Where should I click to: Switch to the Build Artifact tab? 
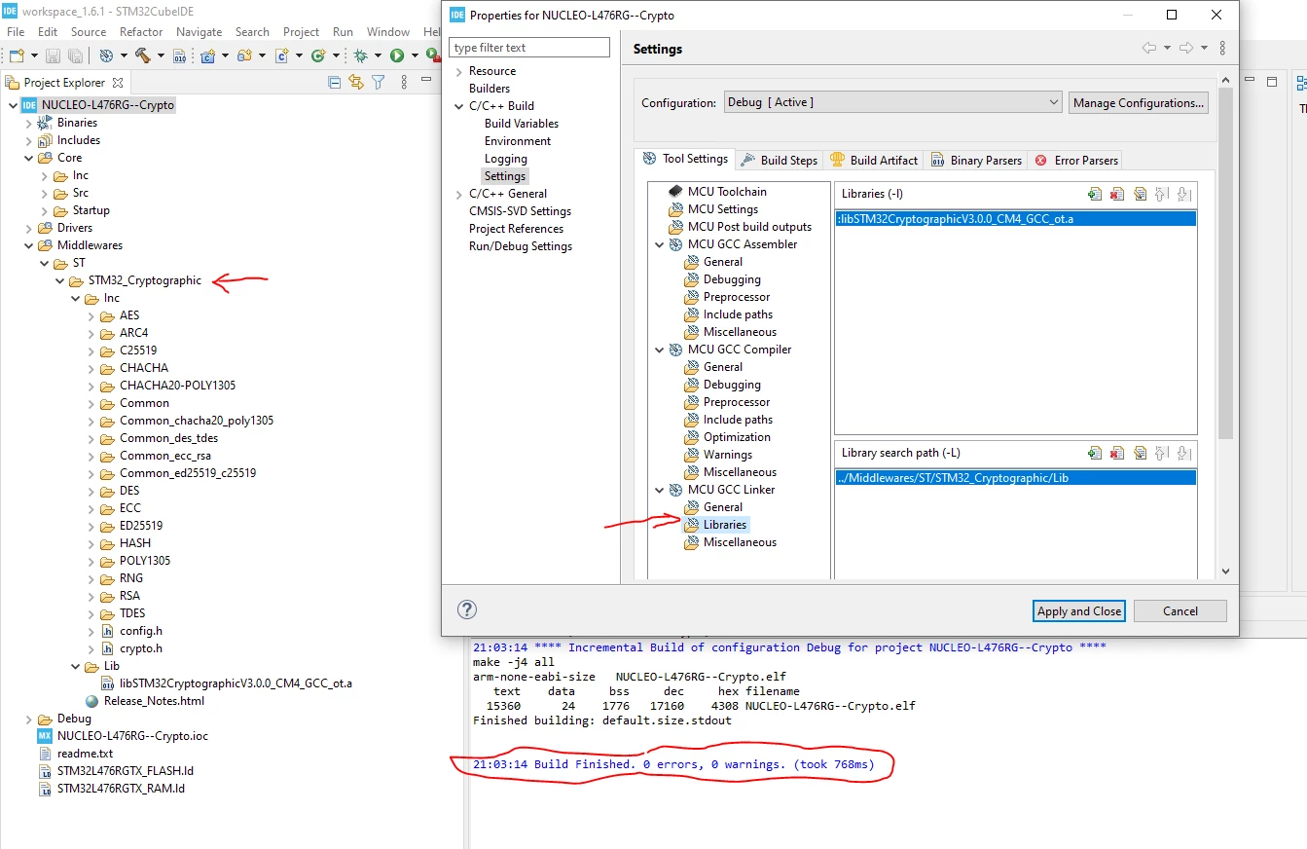pyautogui.click(x=874, y=160)
